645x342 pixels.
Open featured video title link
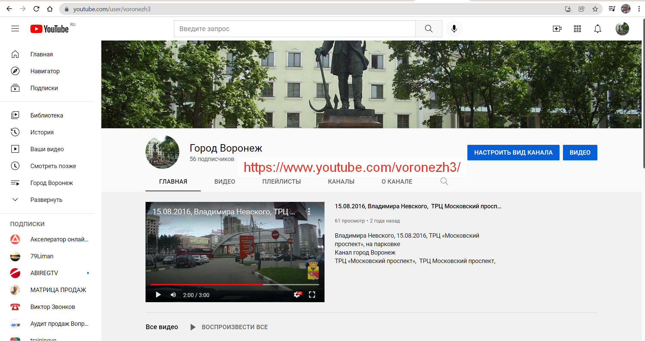point(418,206)
